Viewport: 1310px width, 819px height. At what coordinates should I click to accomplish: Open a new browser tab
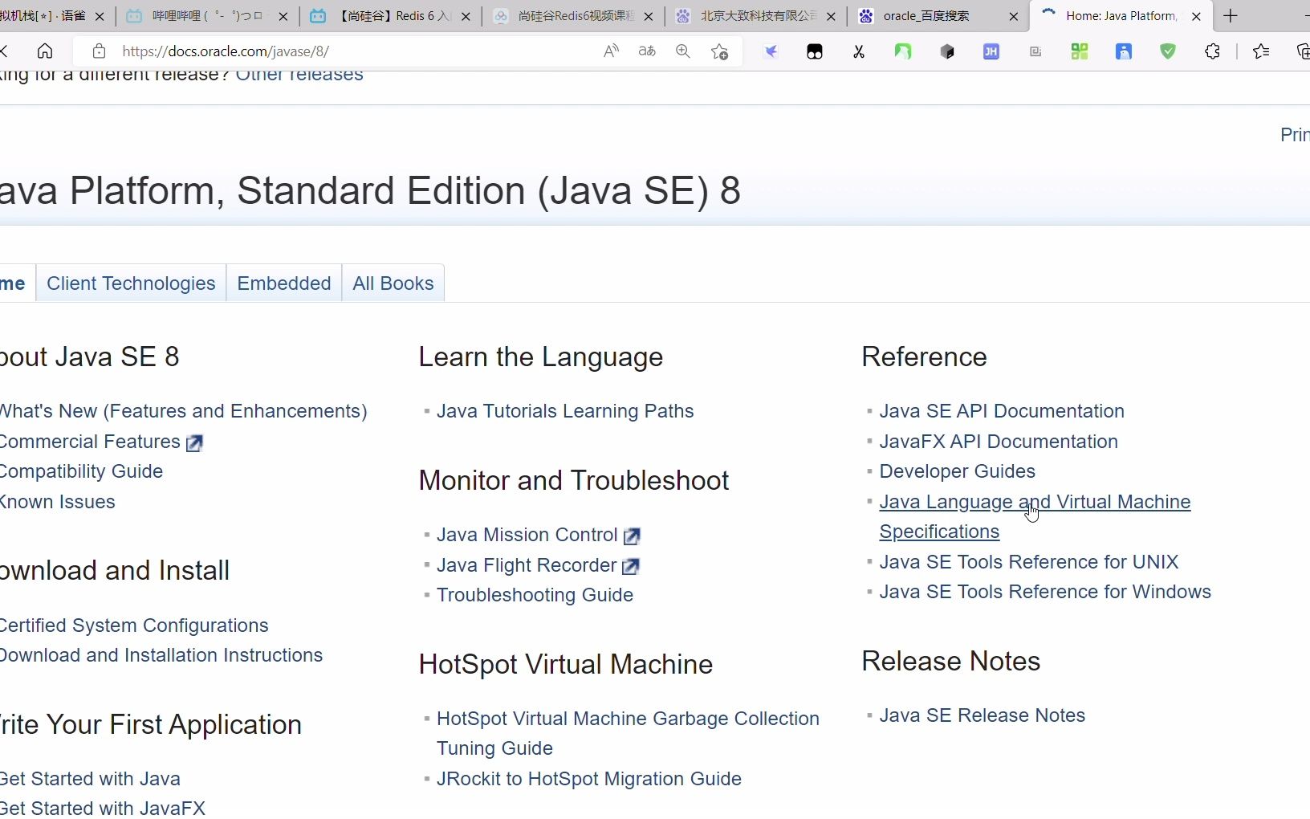(x=1231, y=16)
